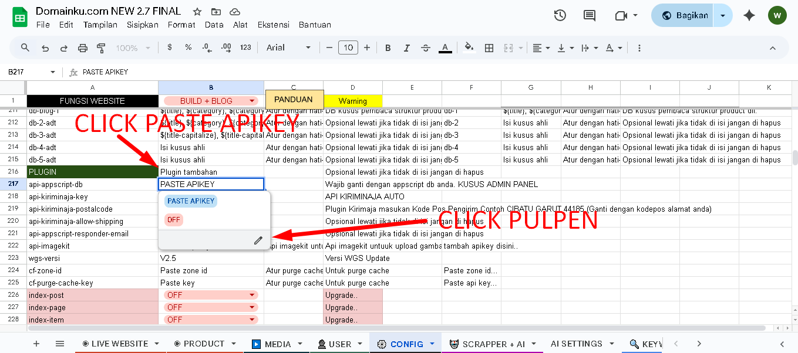The image size is (798, 353).
Task: Open the comments panel icon
Action: pos(589,15)
